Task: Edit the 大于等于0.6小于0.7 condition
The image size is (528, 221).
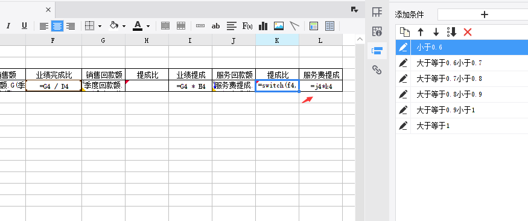Action: pyautogui.click(x=403, y=63)
